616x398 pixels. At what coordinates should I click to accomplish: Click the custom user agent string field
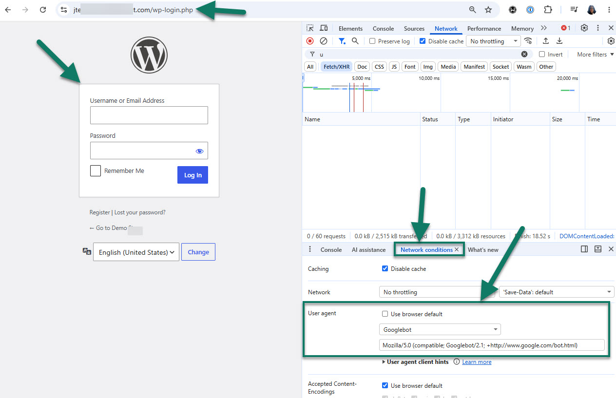pyautogui.click(x=492, y=345)
